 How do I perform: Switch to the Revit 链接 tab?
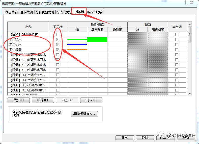coord(95,12)
